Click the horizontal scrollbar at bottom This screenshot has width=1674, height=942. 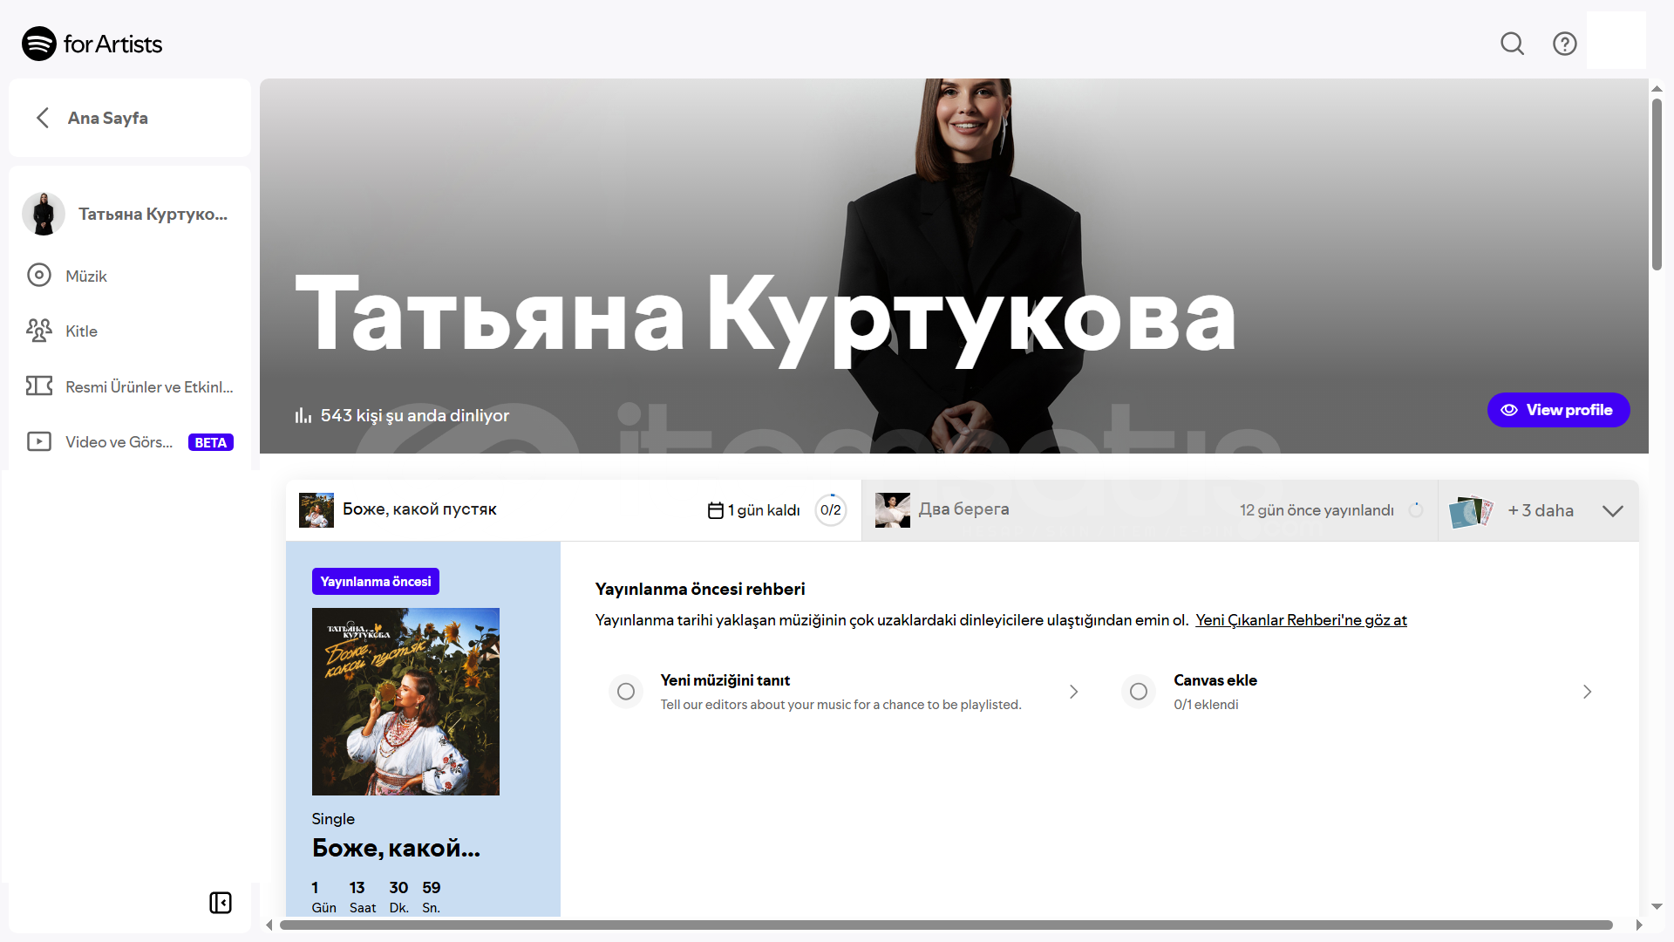tap(945, 925)
